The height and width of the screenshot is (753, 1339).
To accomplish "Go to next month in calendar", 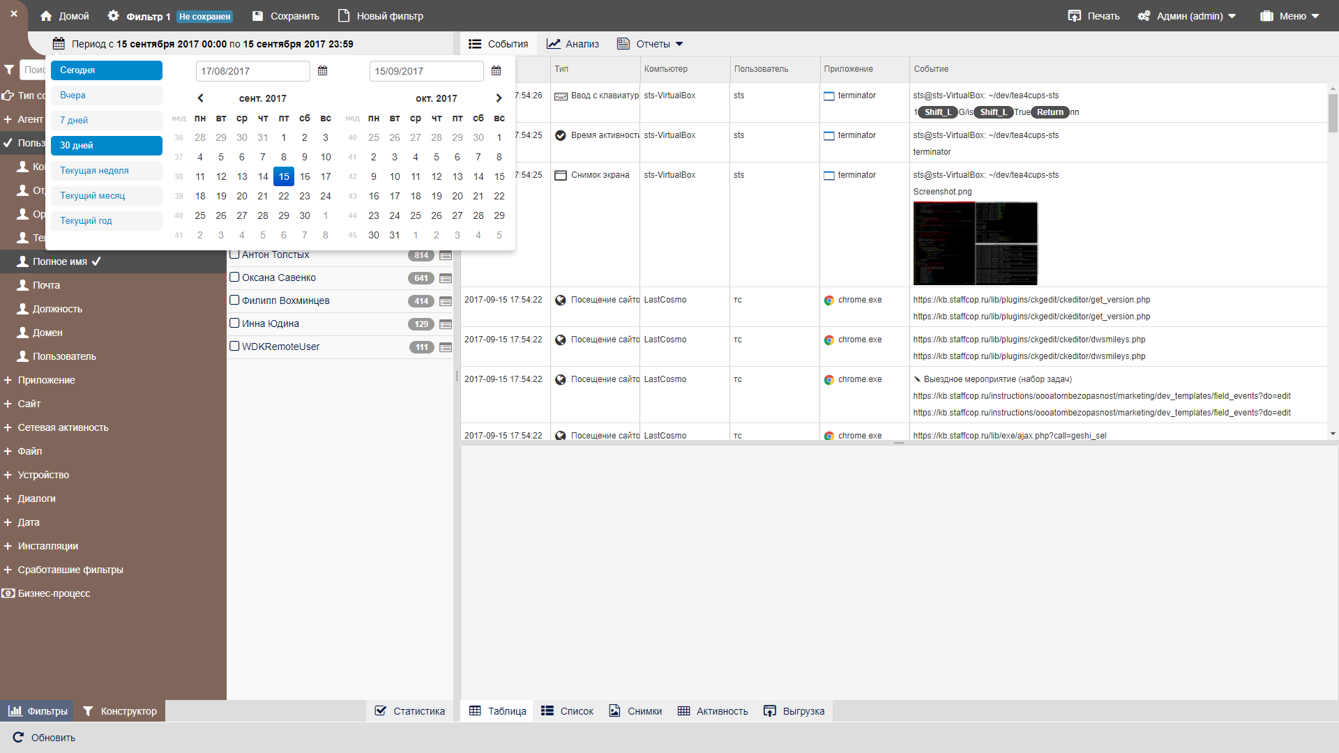I will [499, 98].
